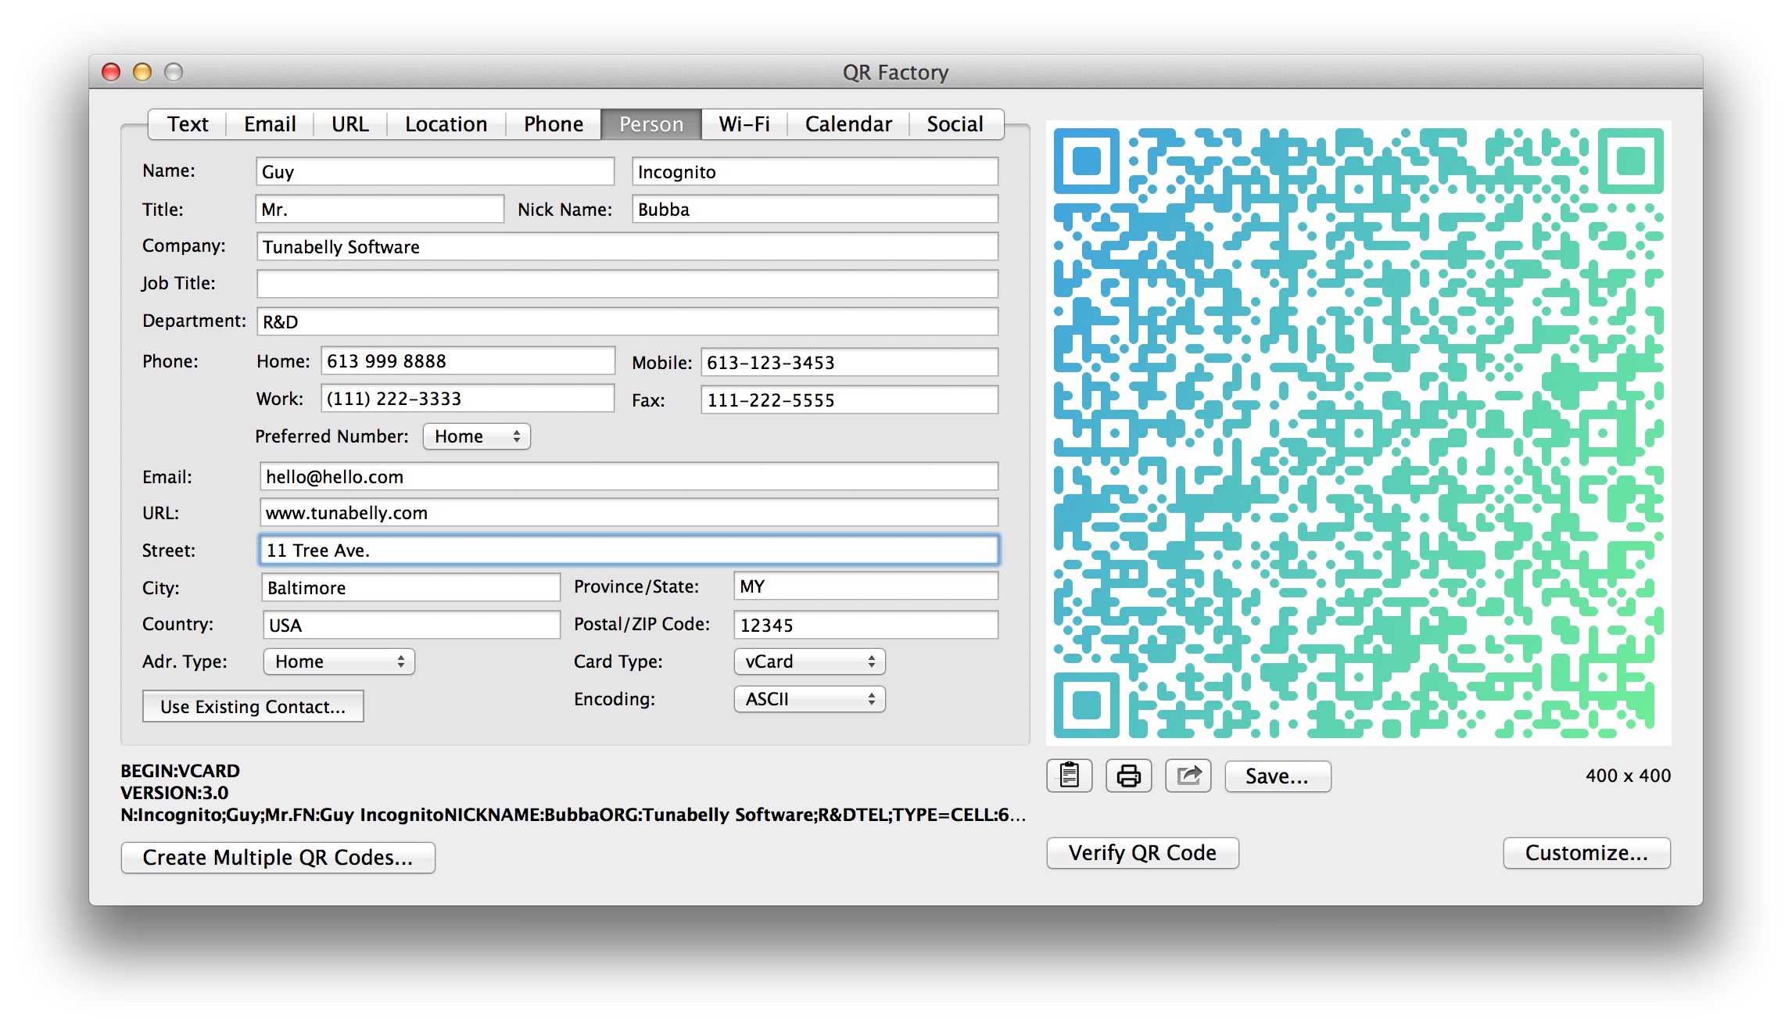Image resolution: width=1792 pixels, height=1029 pixels.
Task: Switch to the URL tab
Action: (349, 124)
